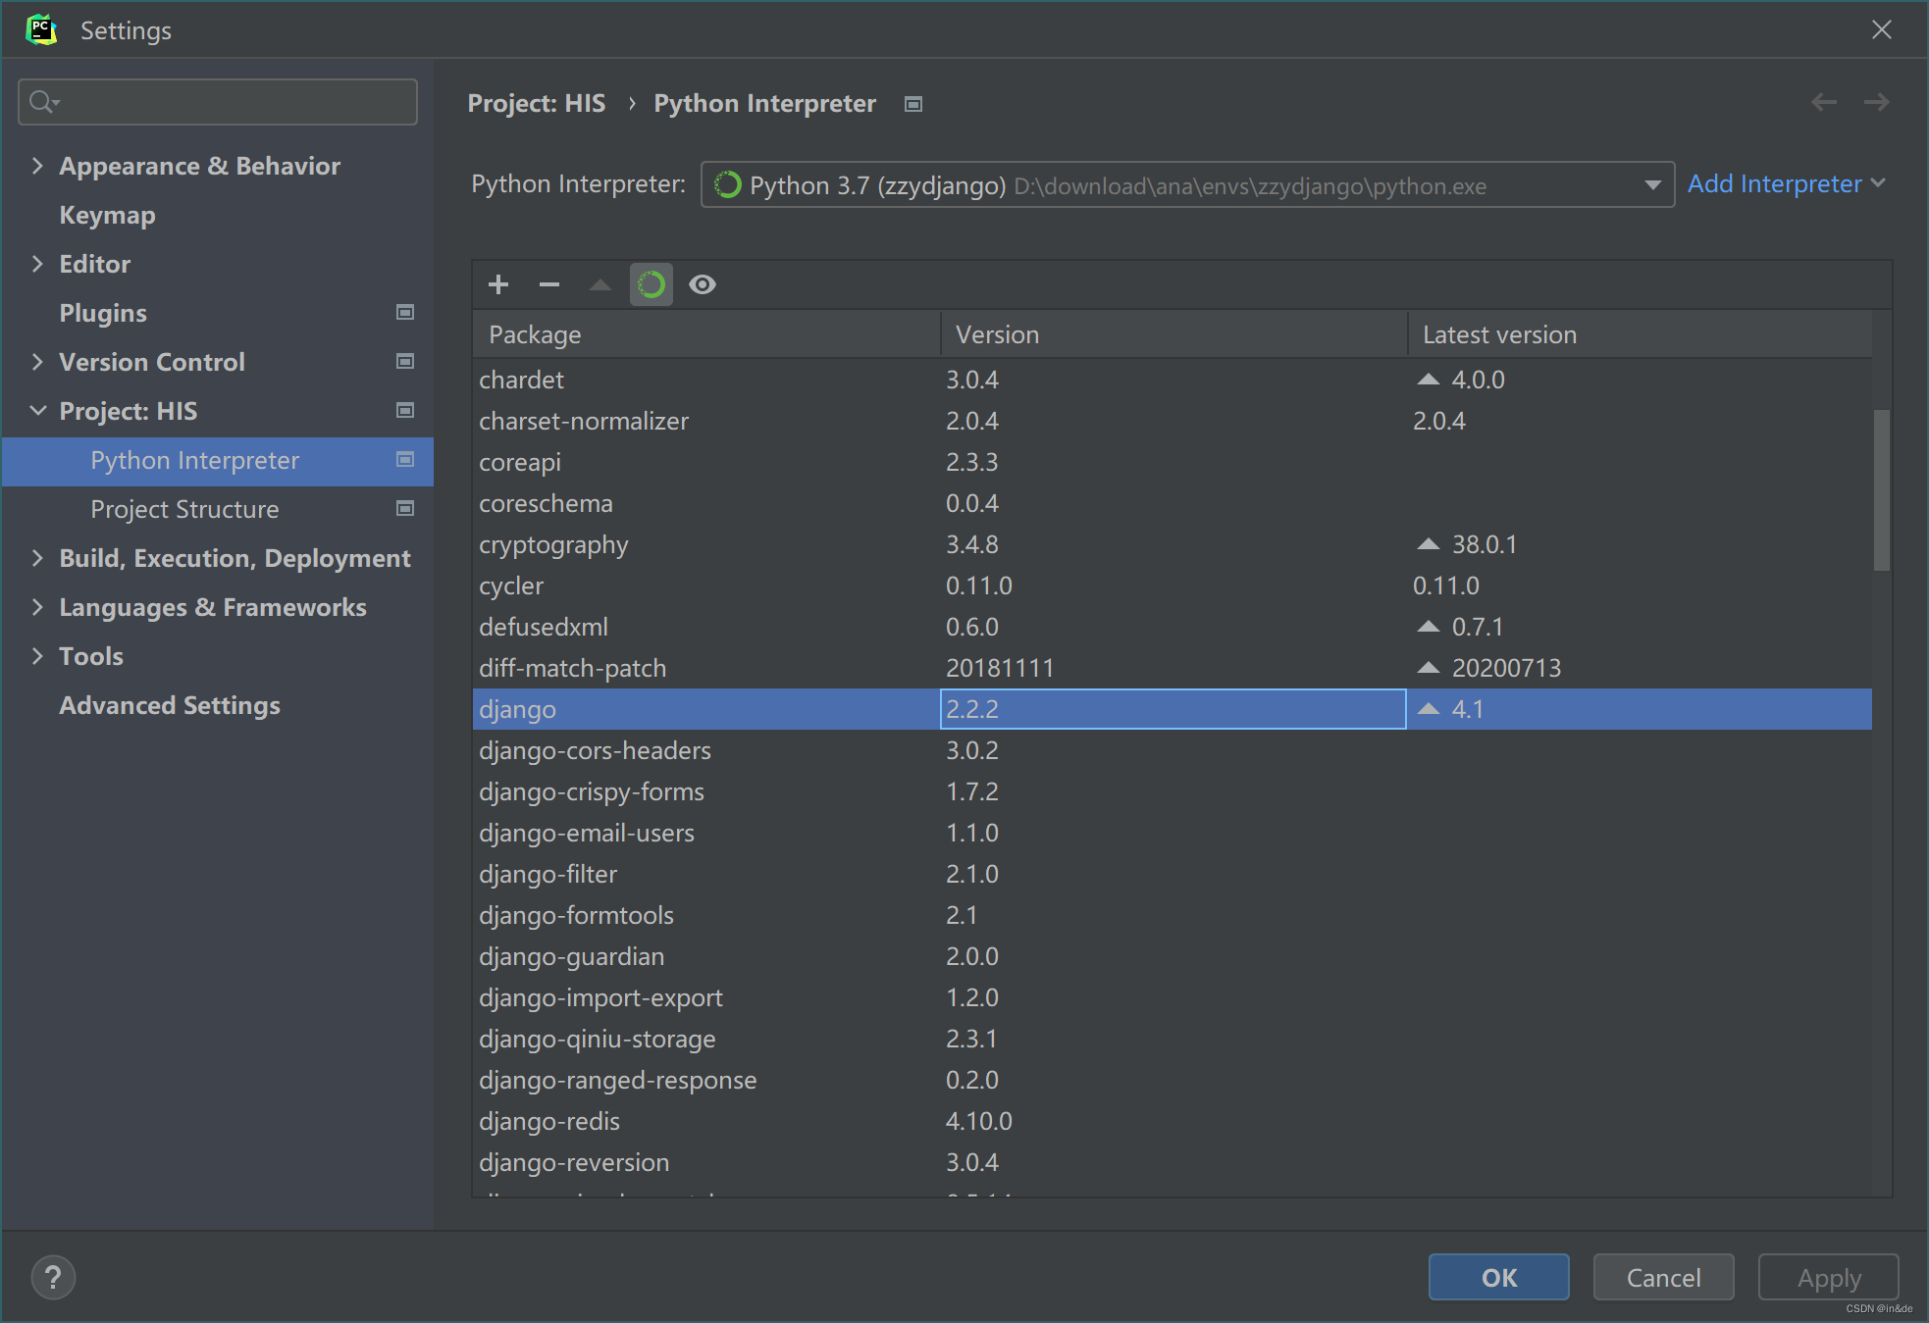
Task: Click the Apply button
Action: pos(1828,1277)
